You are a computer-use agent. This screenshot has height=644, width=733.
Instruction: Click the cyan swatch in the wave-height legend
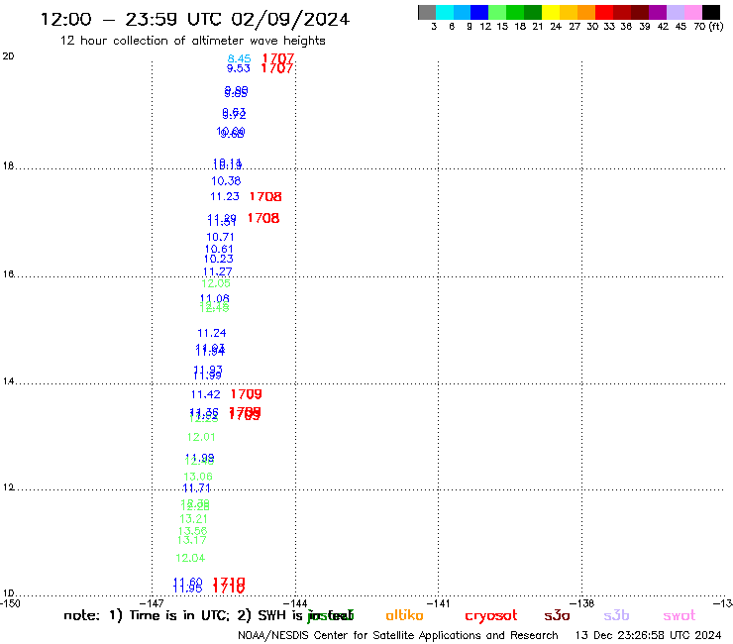[x=445, y=12]
